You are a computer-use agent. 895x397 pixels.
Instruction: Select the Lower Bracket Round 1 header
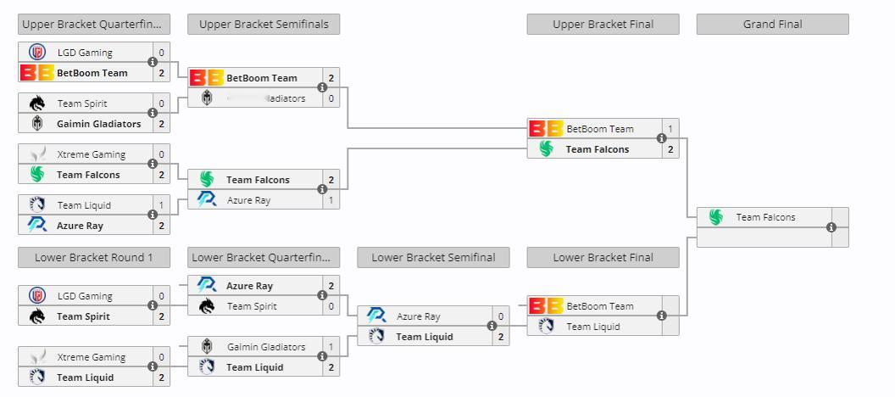pos(94,258)
